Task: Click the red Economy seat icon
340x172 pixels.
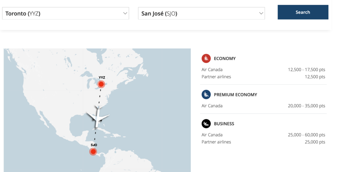Action: [206, 58]
